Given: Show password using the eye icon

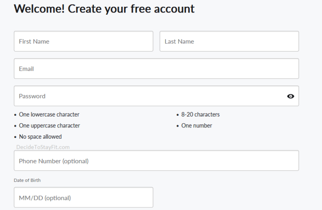Looking at the screenshot, I should (291, 96).
